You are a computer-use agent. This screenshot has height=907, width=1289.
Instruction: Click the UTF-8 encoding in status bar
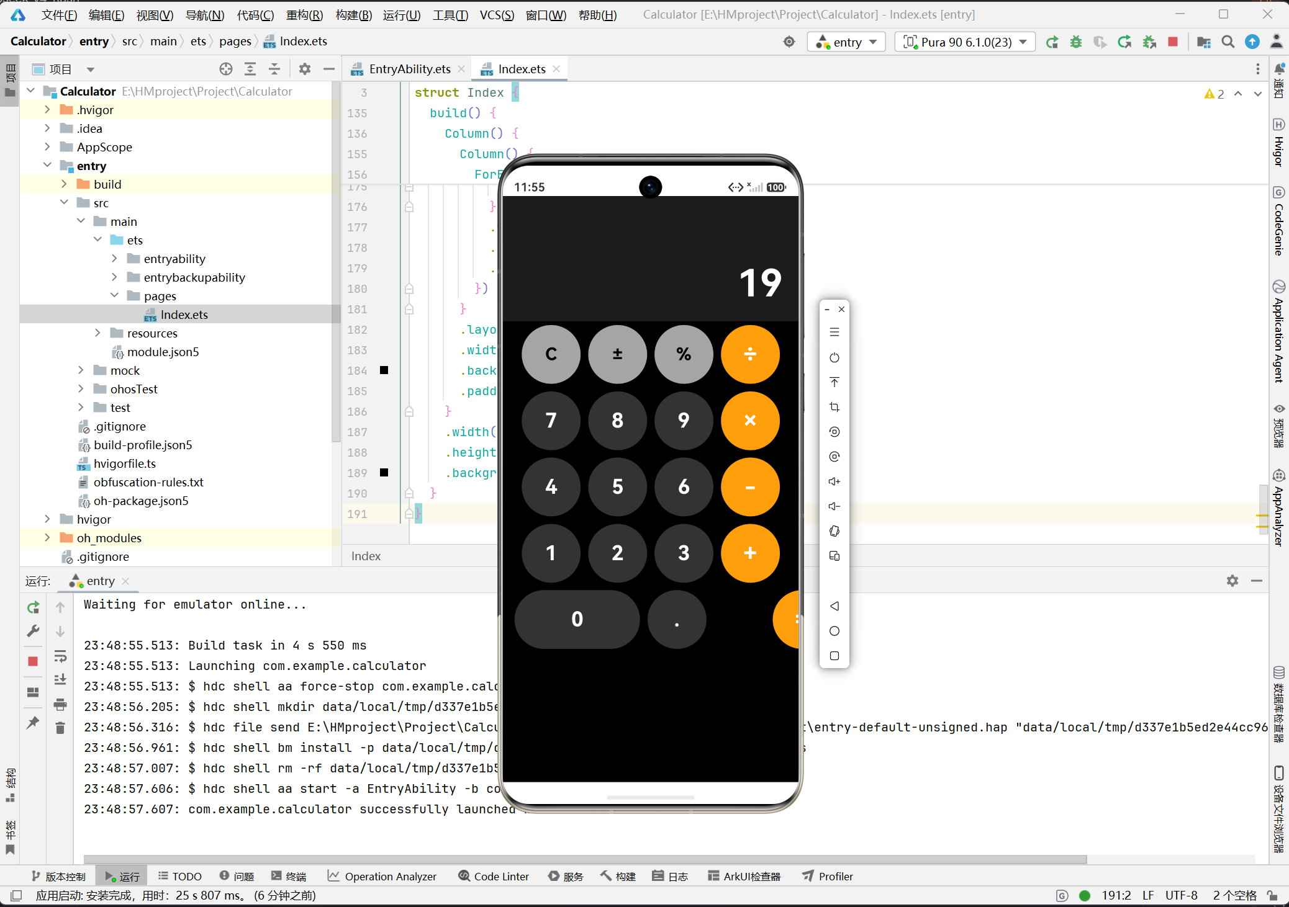(x=1181, y=895)
